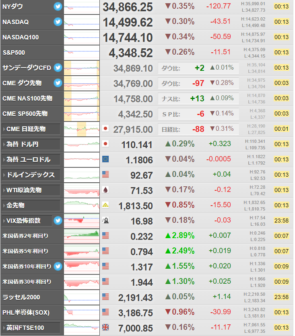This screenshot has height=336, width=295.
Task: Open the NYダウ mini chart
Action: pyautogui.click(x=82, y=7)
